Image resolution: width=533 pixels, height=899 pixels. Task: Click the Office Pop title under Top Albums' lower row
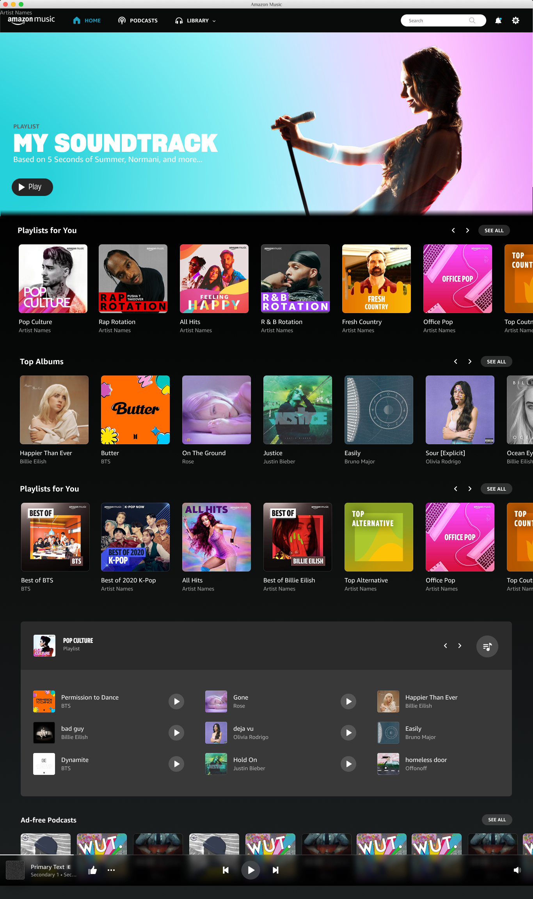tap(441, 580)
